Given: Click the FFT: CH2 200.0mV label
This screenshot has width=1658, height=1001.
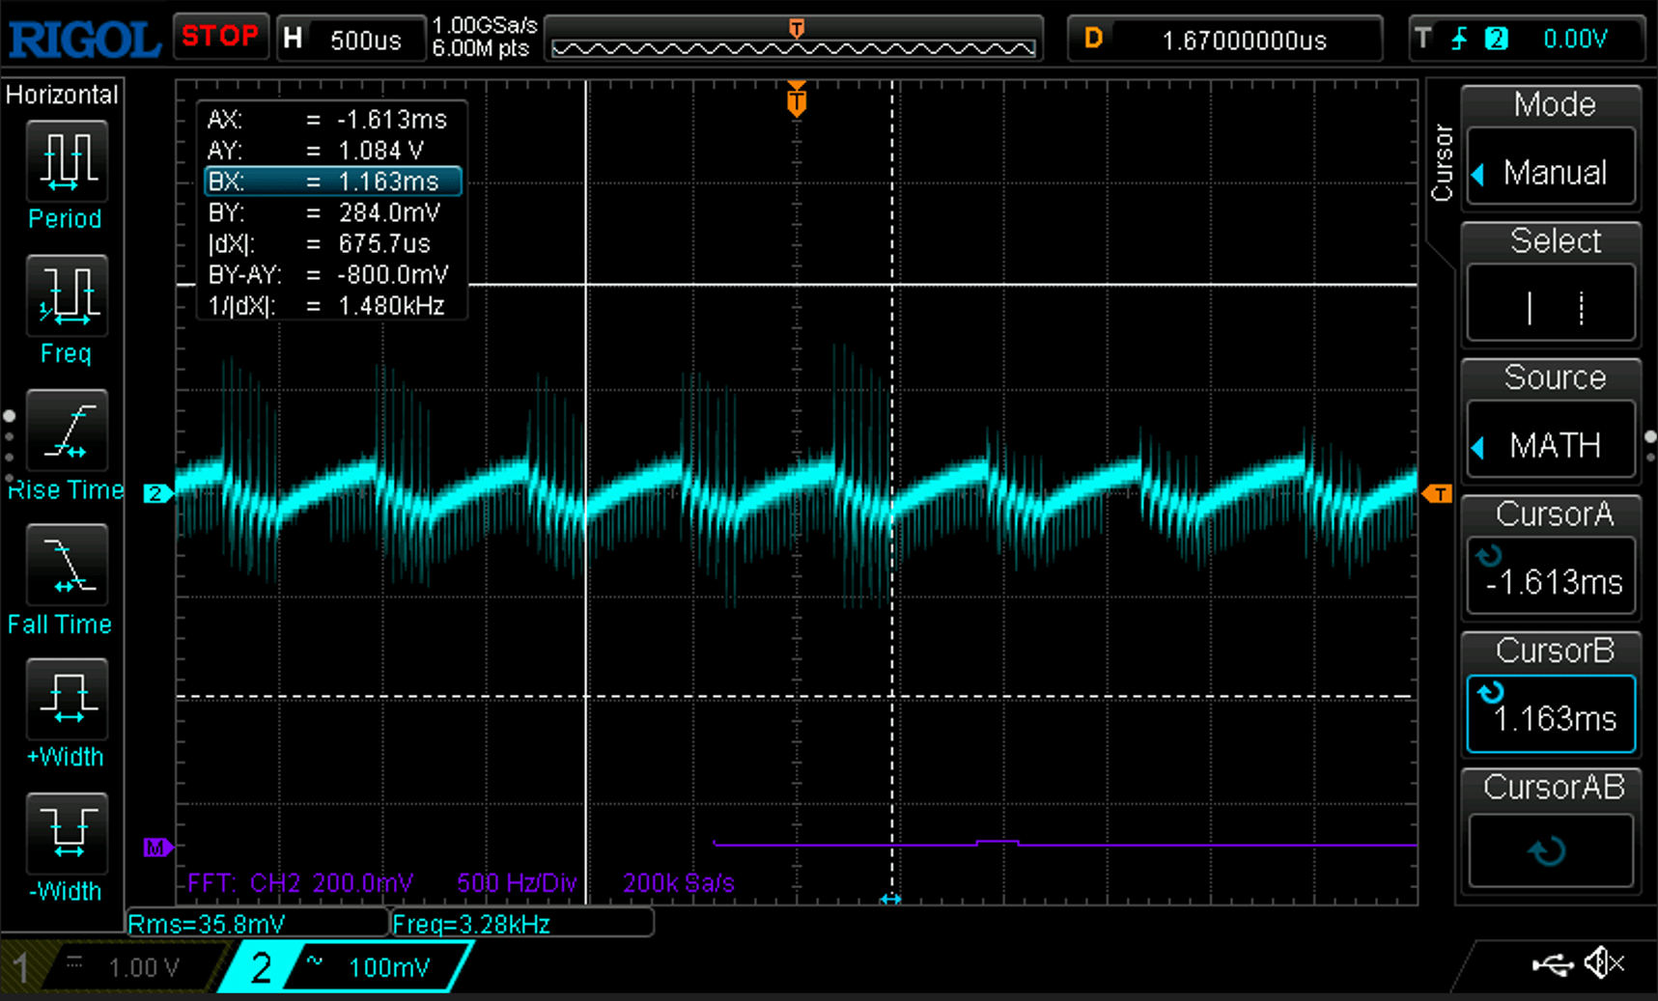Looking at the screenshot, I should (x=299, y=882).
